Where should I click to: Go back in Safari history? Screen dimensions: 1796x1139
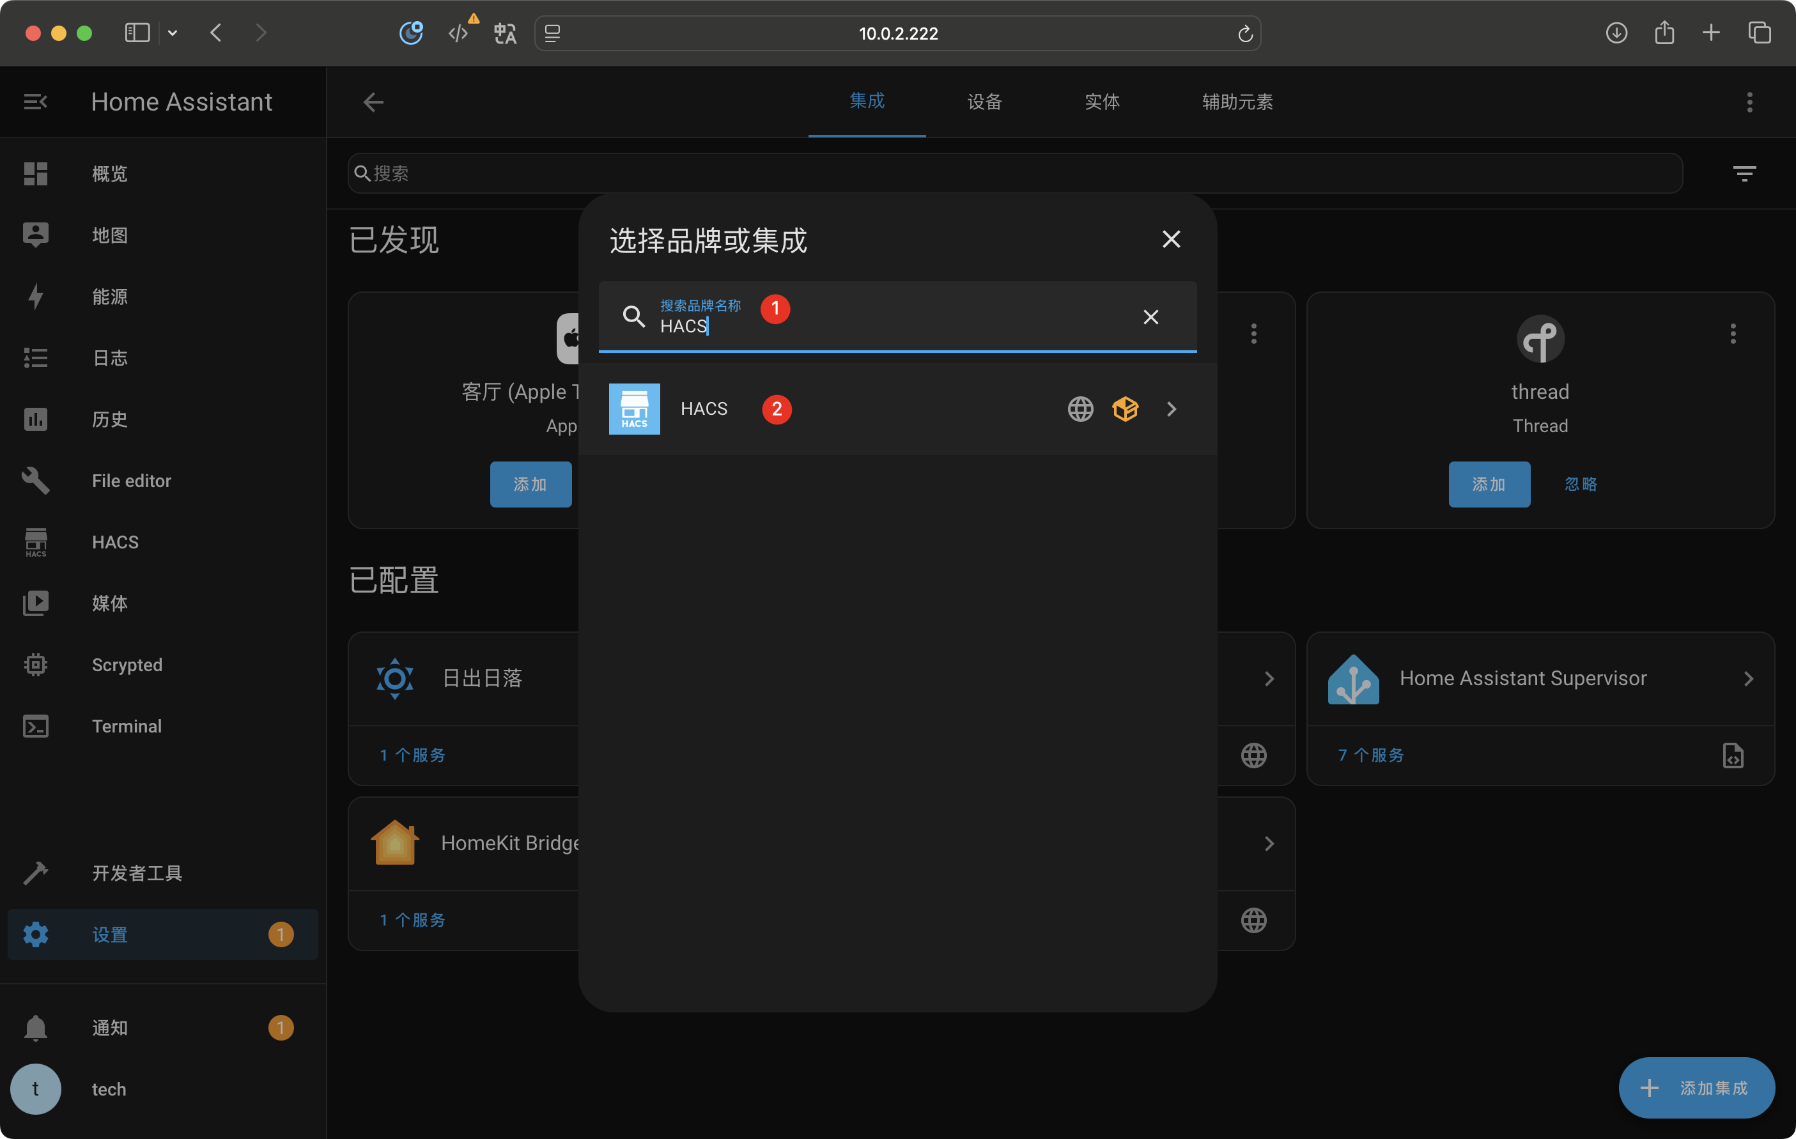pos(215,33)
